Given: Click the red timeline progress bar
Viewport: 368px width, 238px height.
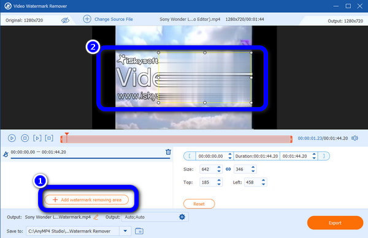Looking at the screenshot, I should [176, 139].
